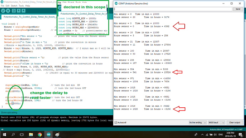Open the Sketch menu in Arduino IDE
Screen dimensions: 246x138
[14, 6]
